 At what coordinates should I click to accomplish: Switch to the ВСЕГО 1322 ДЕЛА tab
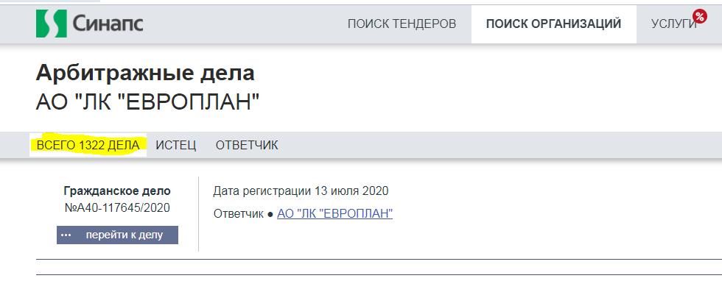tap(88, 146)
